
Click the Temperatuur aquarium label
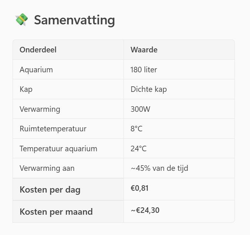58,149
